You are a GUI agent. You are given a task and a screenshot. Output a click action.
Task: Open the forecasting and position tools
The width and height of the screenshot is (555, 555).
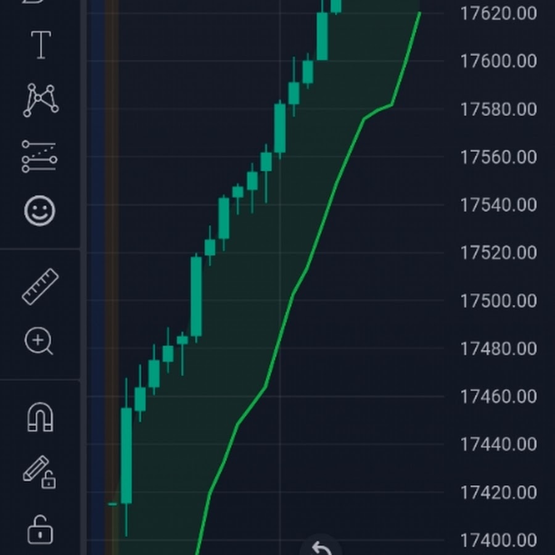click(x=39, y=156)
